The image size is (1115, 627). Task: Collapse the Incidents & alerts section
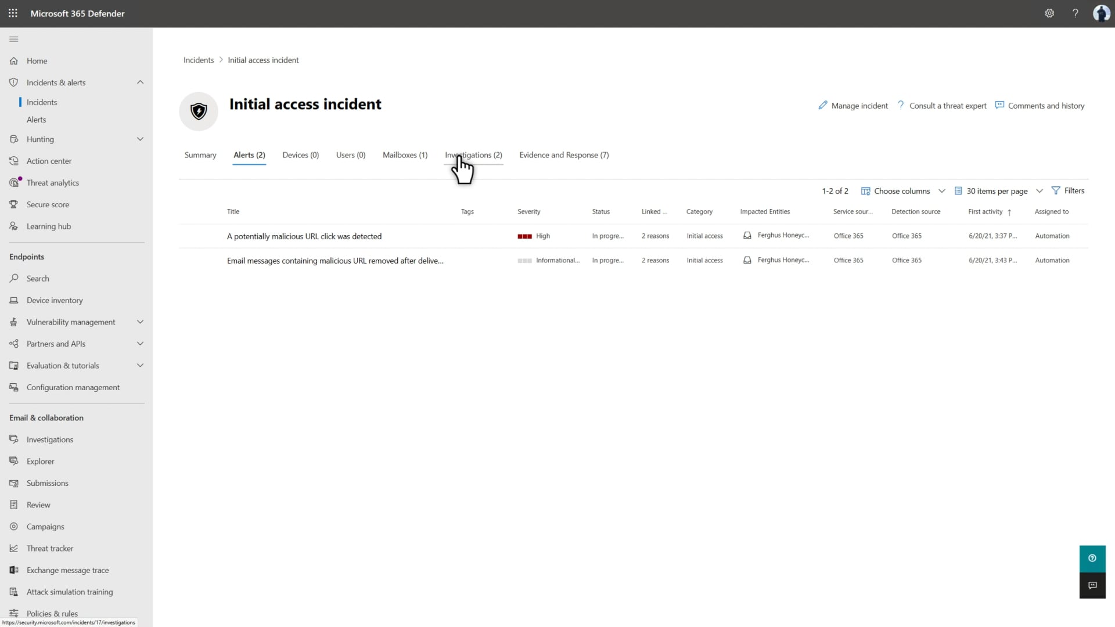coord(140,82)
